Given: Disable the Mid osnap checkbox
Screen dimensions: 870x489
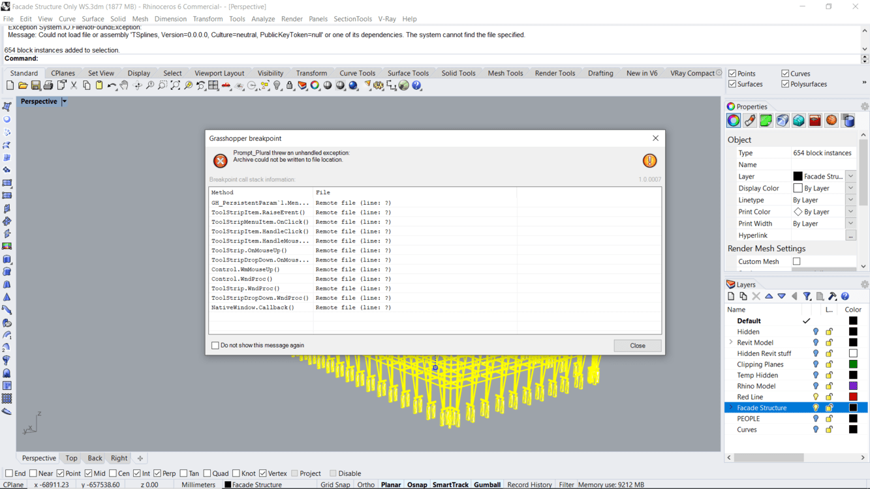Looking at the screenshot, I should pos(88,473).
